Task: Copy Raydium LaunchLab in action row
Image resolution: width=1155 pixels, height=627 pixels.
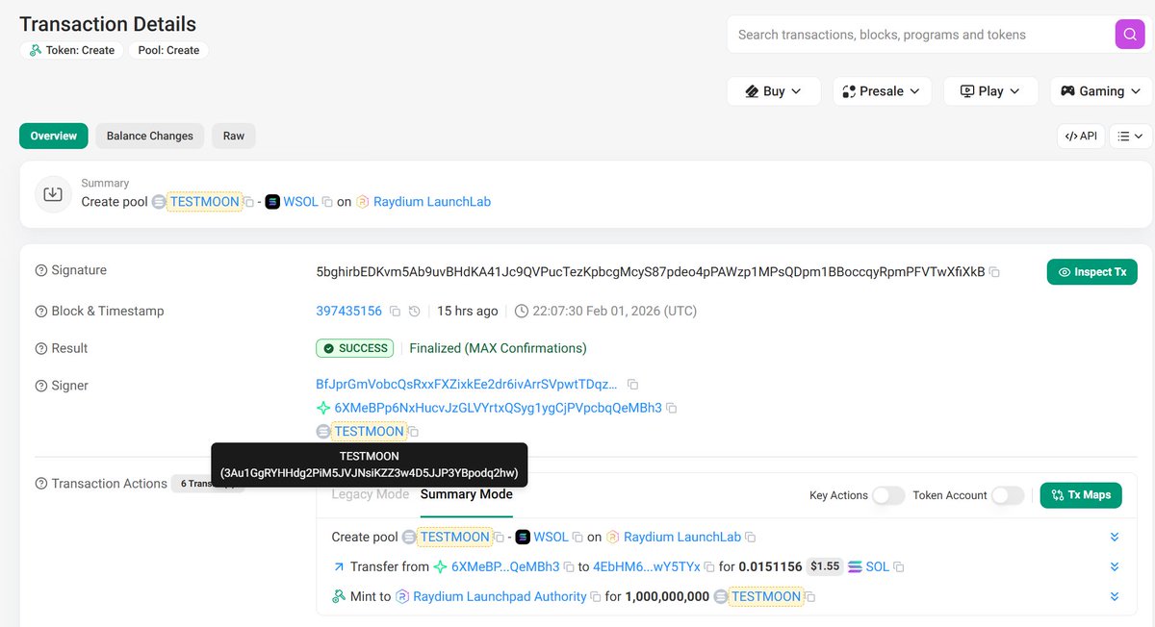Action: click(751, 537)
